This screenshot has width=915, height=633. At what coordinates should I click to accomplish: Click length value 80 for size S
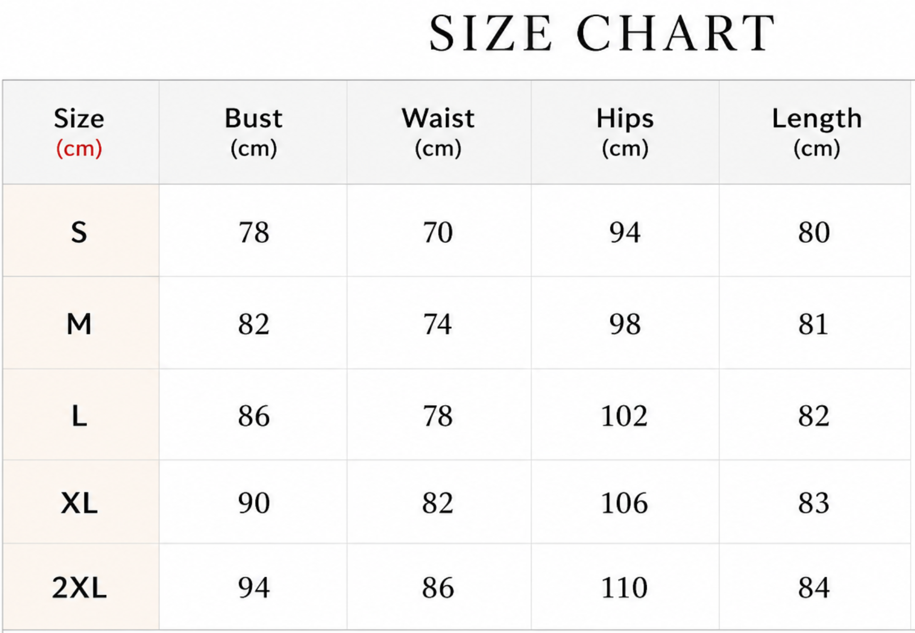[814, 232]
